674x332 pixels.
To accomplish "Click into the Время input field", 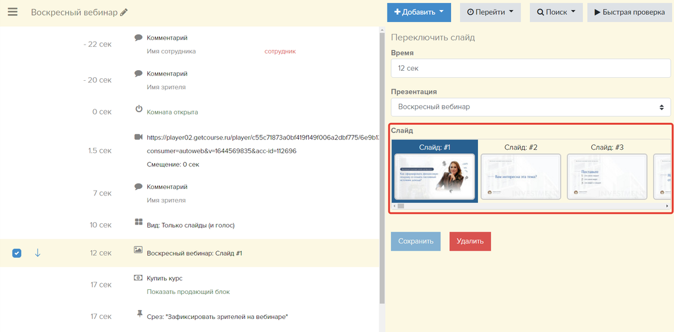I will (x=530, y=68).
